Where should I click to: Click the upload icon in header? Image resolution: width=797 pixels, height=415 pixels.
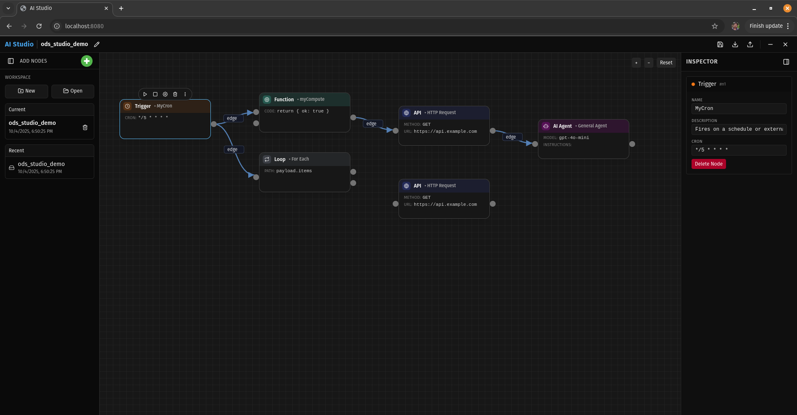(750, 44)
